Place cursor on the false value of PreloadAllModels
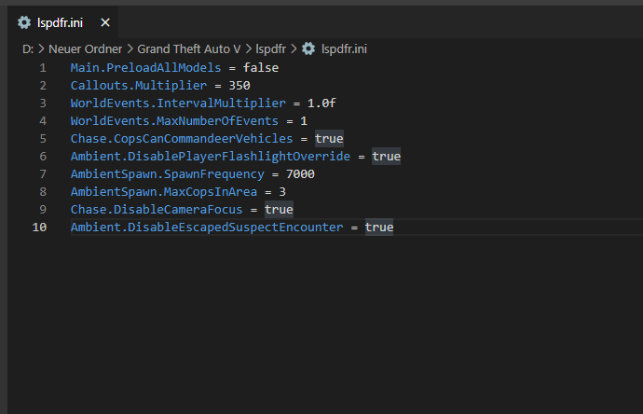The width and height of the screenshot is (643, 414). tap(261, 68)
